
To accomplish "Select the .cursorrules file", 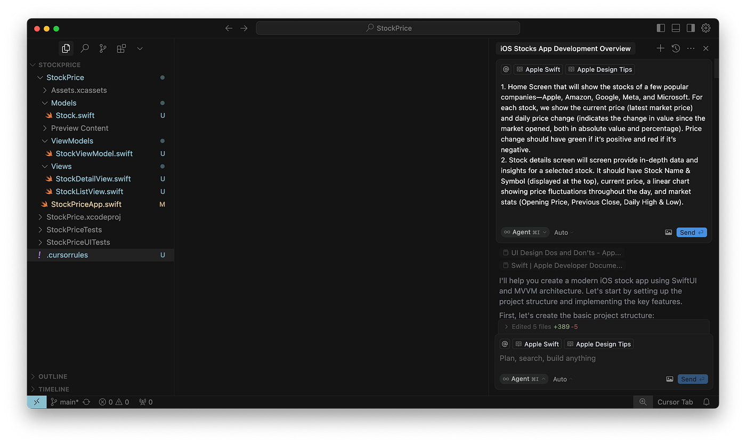I will pyautogui.click(x=100, y=255).
